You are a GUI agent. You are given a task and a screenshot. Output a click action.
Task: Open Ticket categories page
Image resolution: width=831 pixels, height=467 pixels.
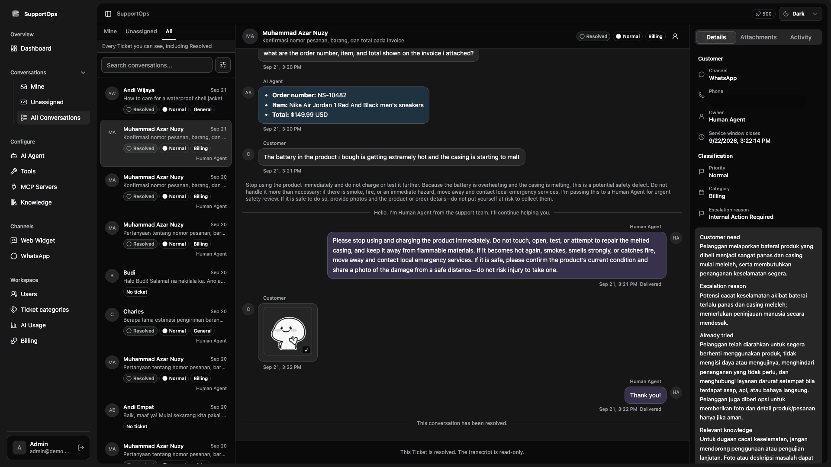tap(48, 310)
